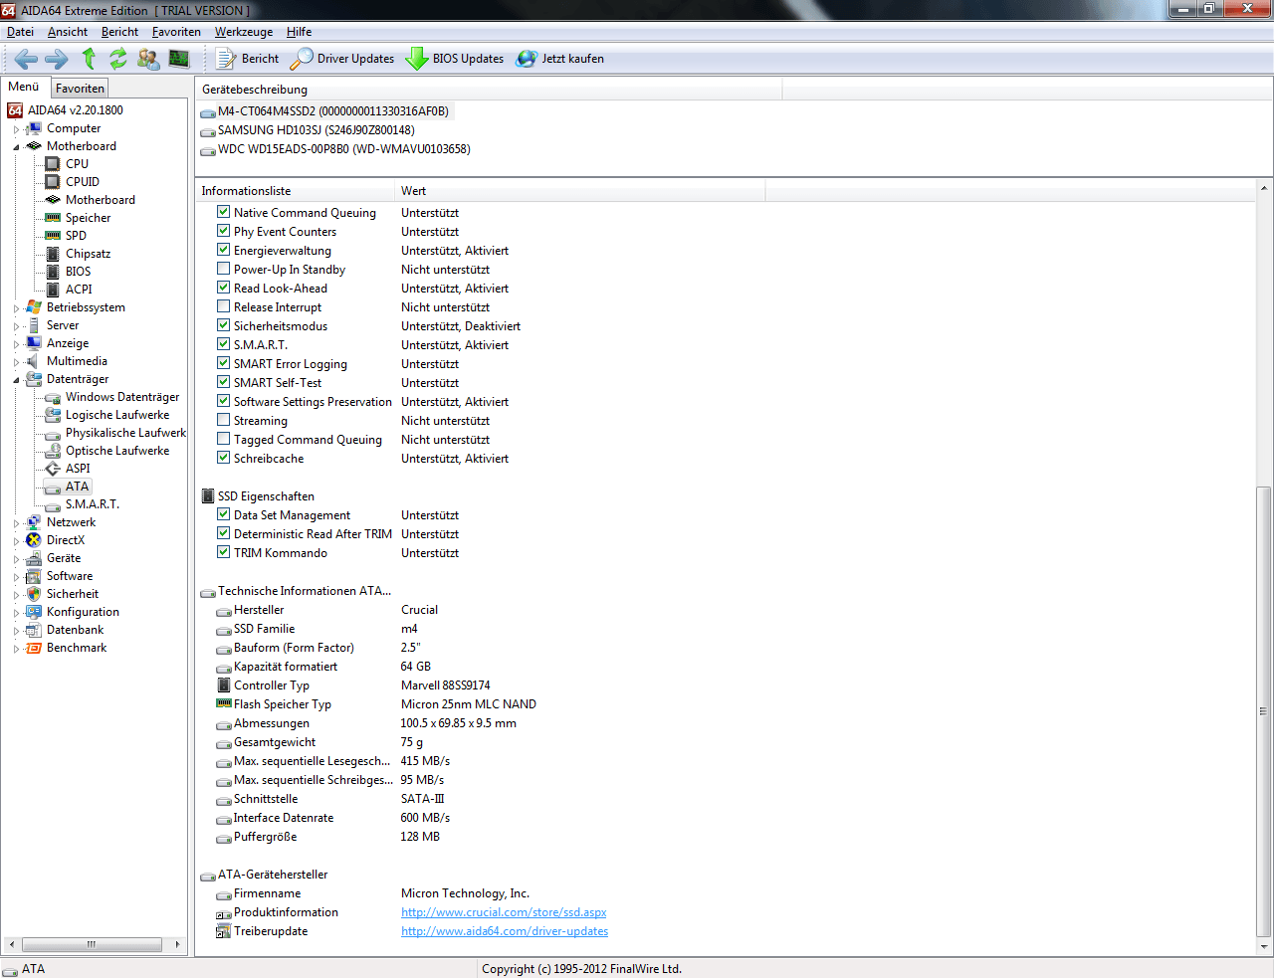Open the Werkzeuge menu

(x=244, y=32)
